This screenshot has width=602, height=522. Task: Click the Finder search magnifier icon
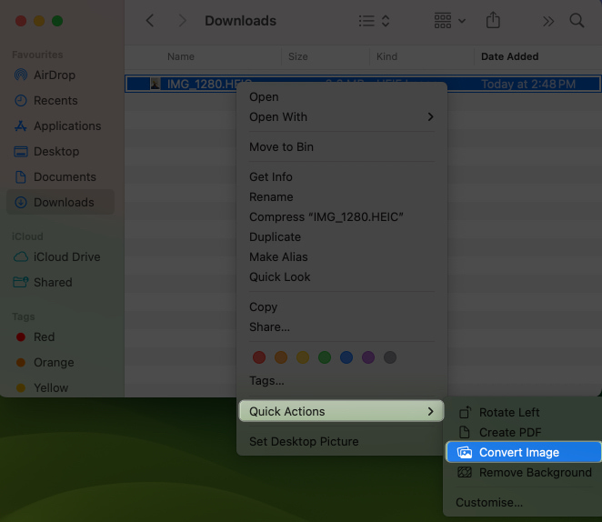pyautogui.click(x=577, y=20)
